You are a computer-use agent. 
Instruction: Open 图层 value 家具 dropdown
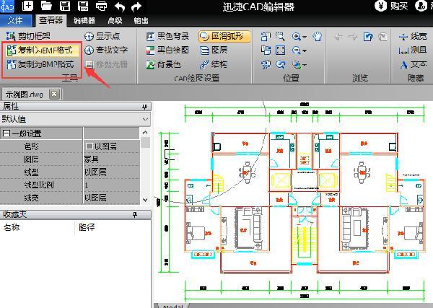click(112, 159)
